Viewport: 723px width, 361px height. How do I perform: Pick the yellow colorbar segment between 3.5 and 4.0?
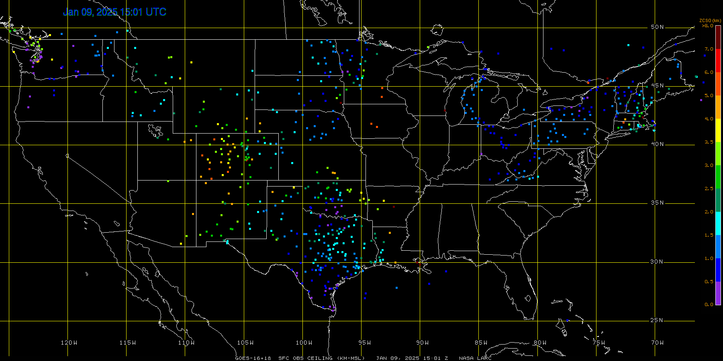click(x=718, y=130)
